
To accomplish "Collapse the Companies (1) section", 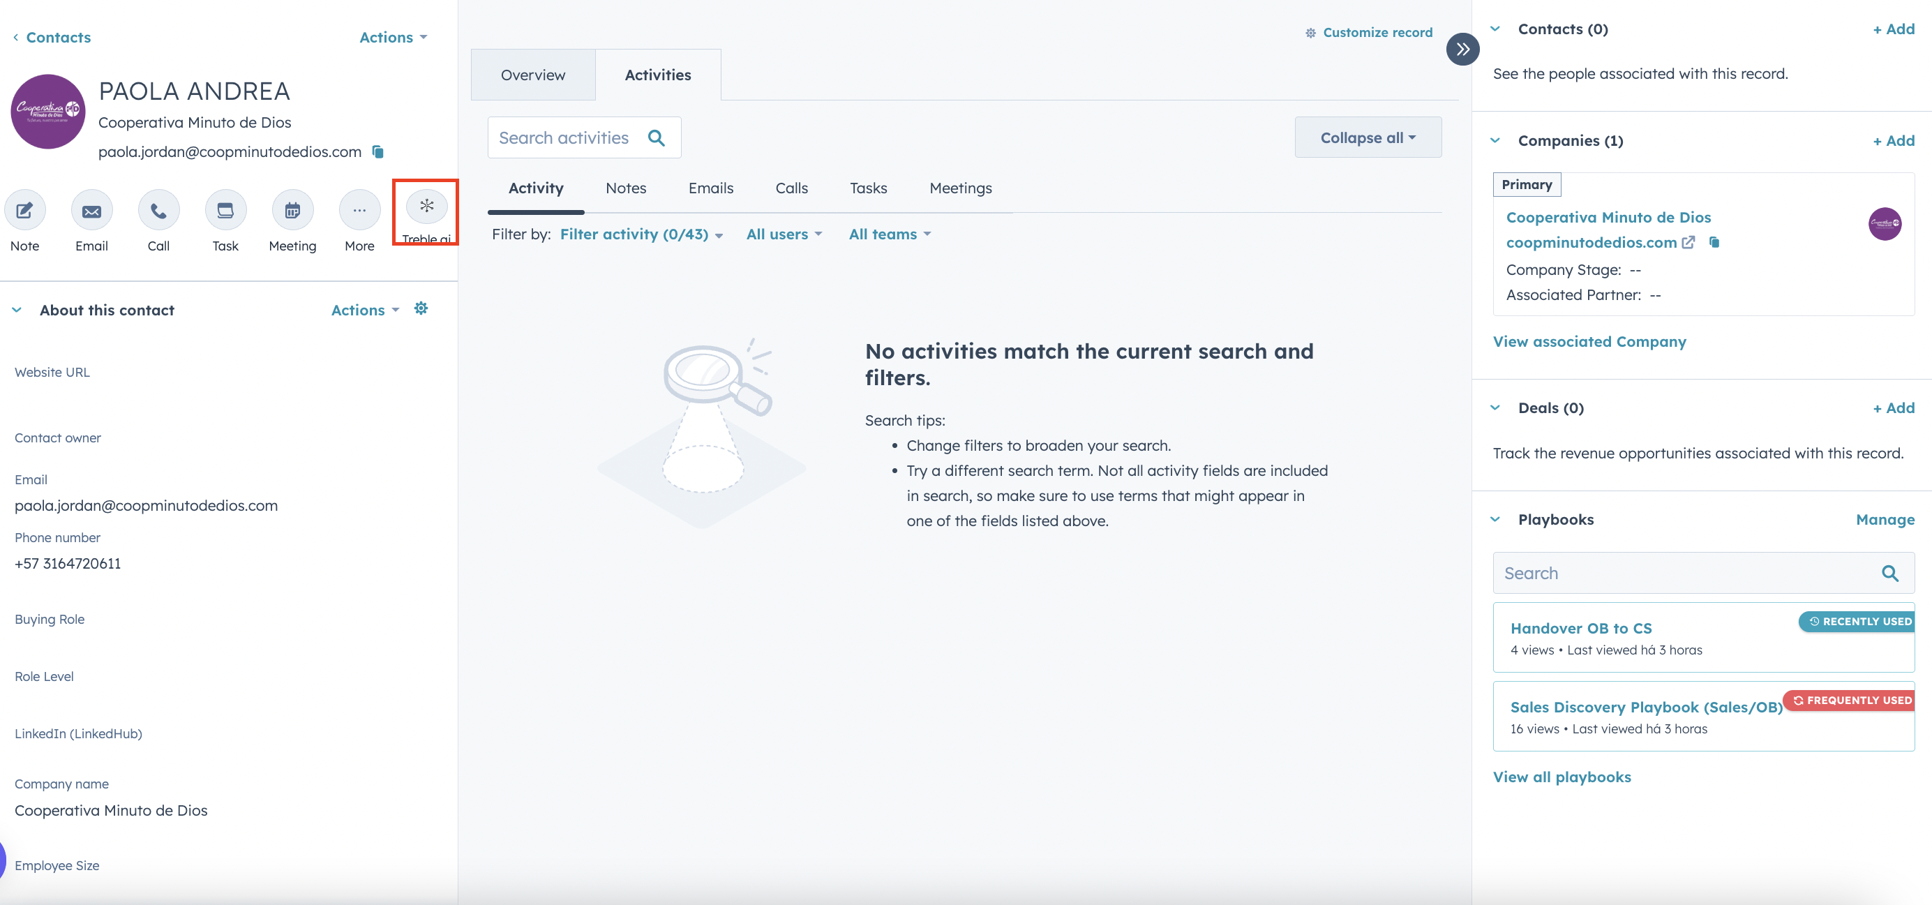I will coord(1494,141).
